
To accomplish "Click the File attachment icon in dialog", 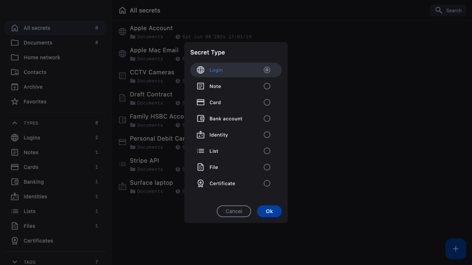I will 201,167.
